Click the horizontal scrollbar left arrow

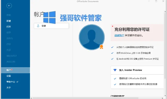(x=31, y=98)
